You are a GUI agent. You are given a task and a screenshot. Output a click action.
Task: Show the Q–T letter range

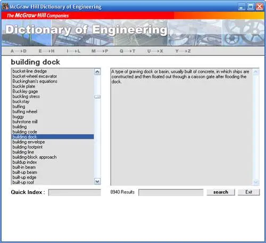(x=128, y=51)
